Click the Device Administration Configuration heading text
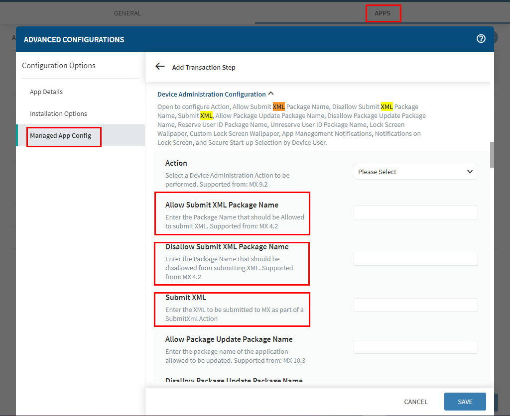The width and height of the screenshot is (510, 416). (x=212, y=94)
